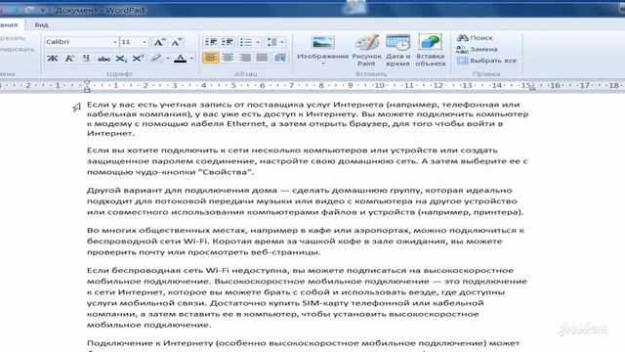The image size is (625, 352).
Task: Click the Line spacing icon
Action: point(271,42)
